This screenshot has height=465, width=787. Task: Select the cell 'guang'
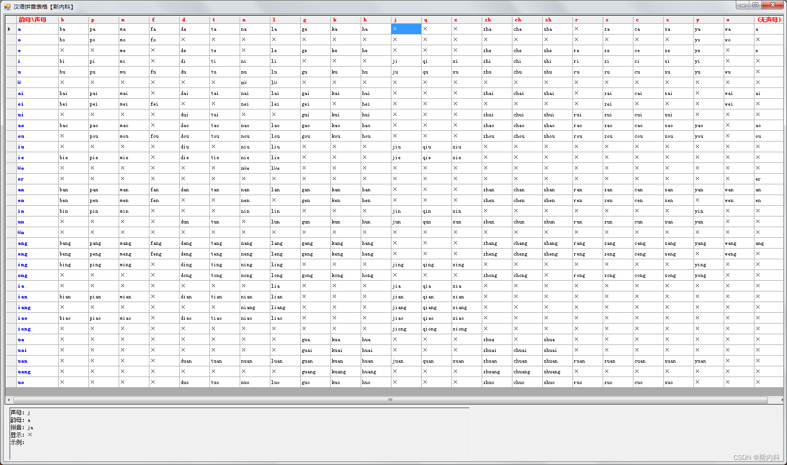[x=316, y=371]
